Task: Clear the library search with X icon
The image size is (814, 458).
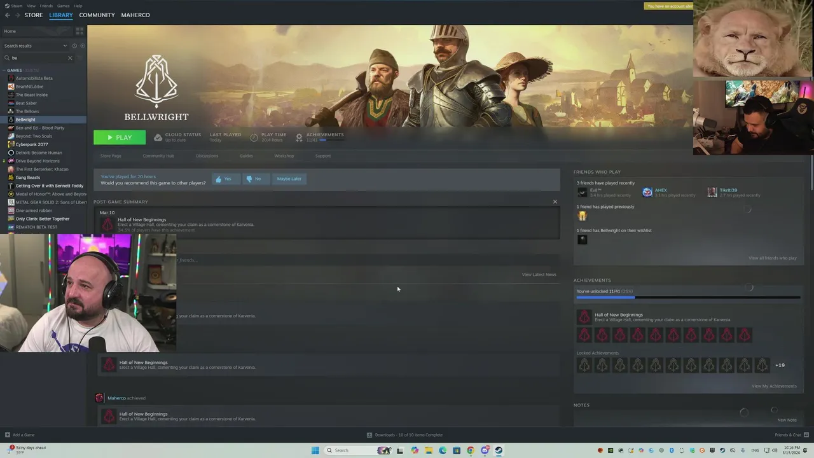Action: point(70,58)
